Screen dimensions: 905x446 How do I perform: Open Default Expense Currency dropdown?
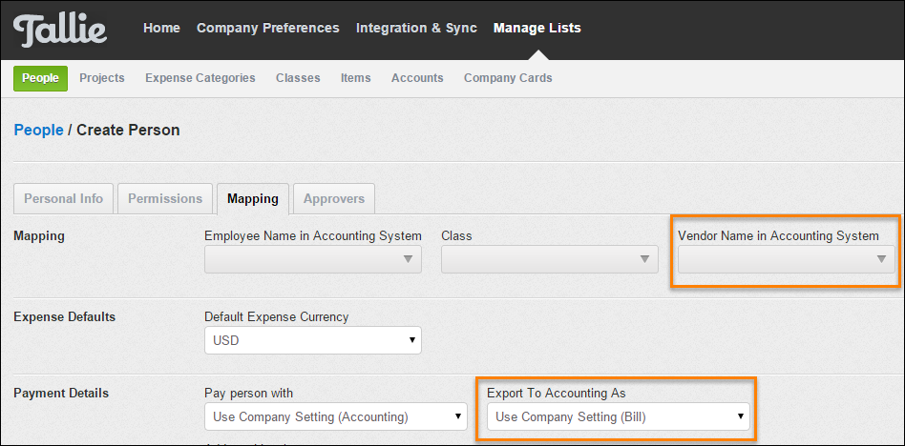pyautogui.click(x=313, y=340)
